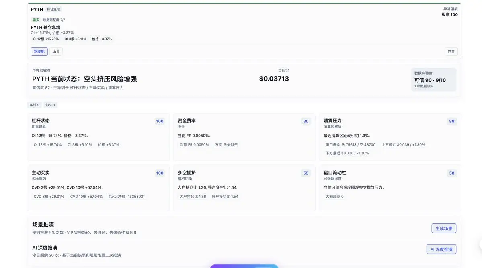
Task: Click the 杠杆状态 score badge 100
Action: click(x=160, y=121)
